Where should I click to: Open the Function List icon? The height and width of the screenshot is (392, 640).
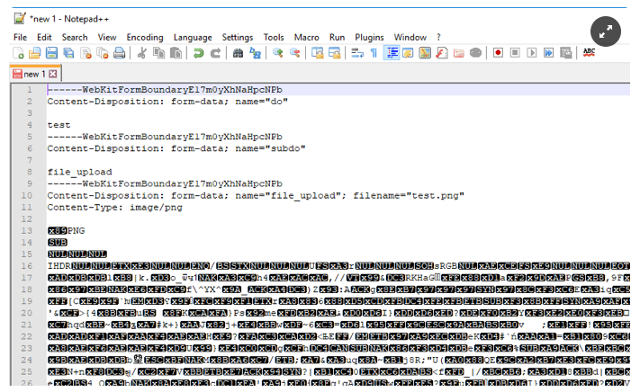[442, 53]
